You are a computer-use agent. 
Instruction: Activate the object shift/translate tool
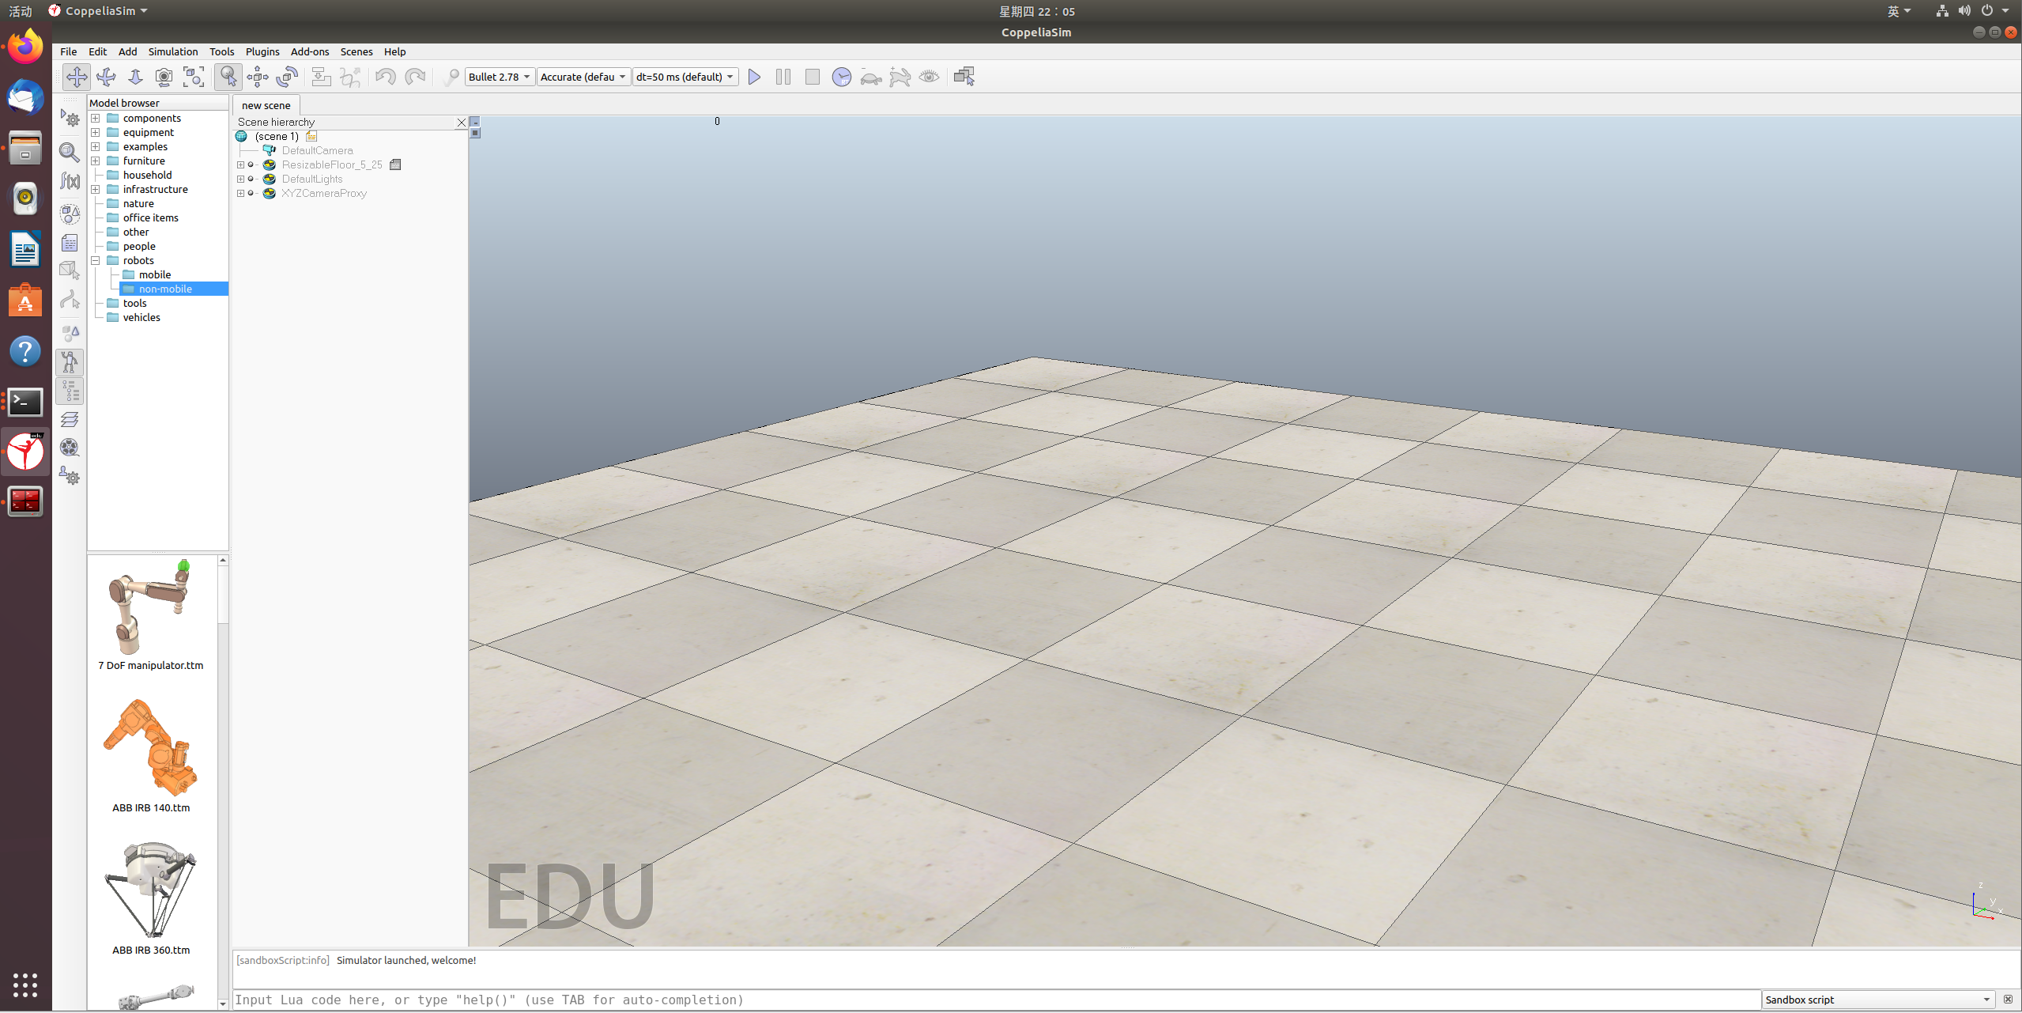click(x=258, y=77)
